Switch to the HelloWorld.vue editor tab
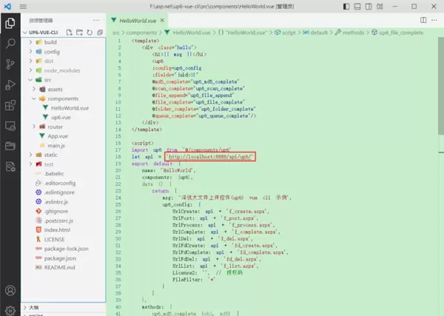The width and height of the screenshot is (444, 316). click(140, 20)
